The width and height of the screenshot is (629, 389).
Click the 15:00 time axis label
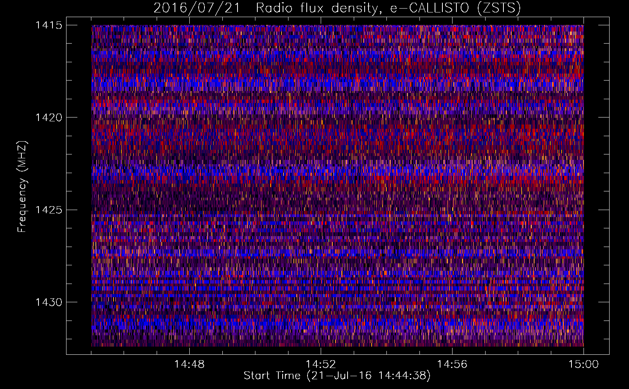584,364
